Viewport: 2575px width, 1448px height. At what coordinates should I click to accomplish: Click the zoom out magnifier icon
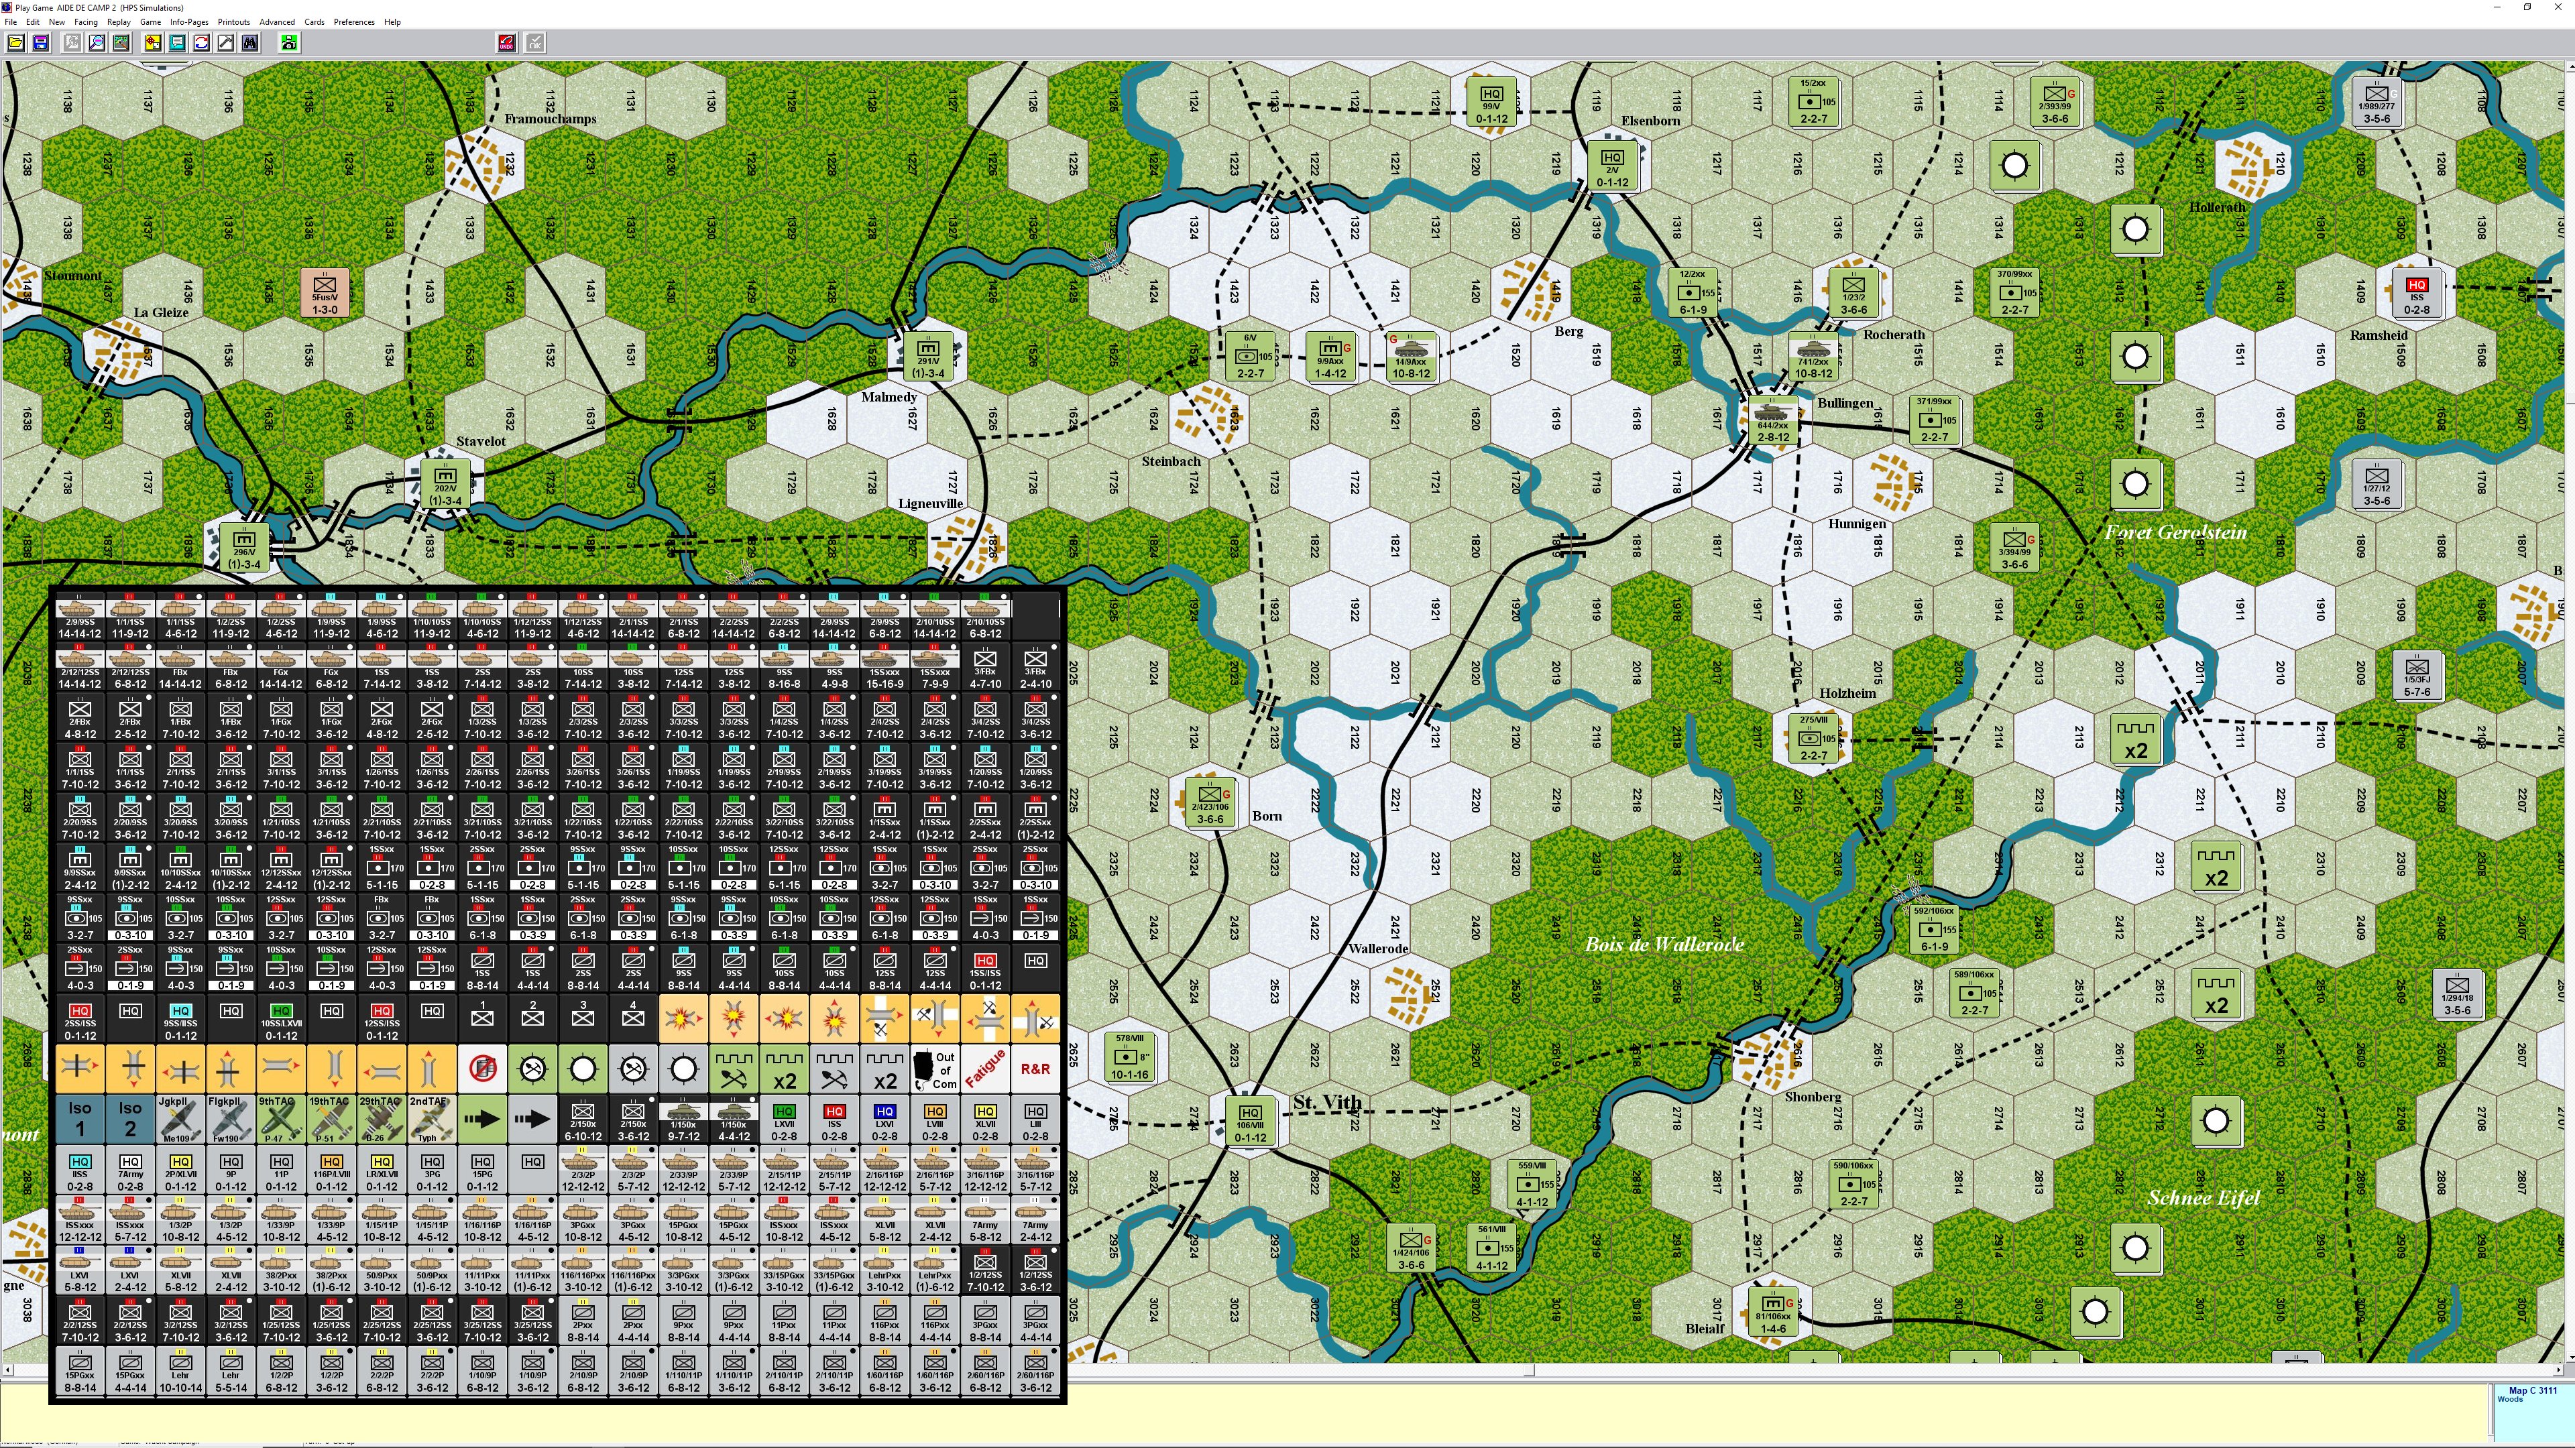(x=97, y=43)
